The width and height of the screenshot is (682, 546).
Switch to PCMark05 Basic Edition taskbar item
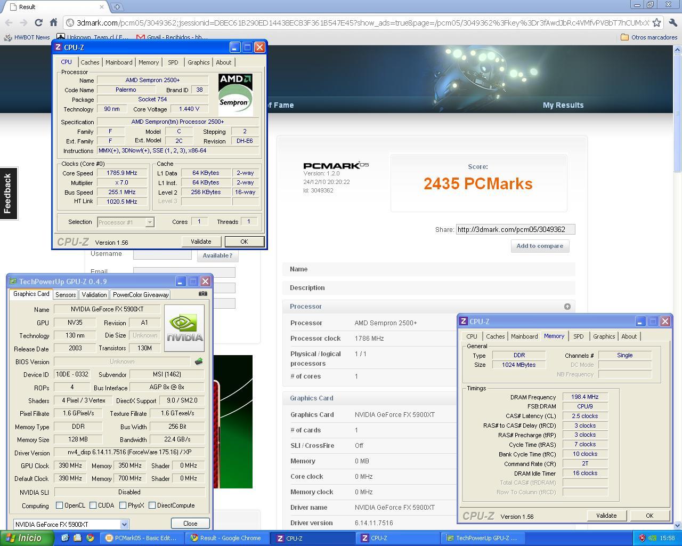point(142,538)
